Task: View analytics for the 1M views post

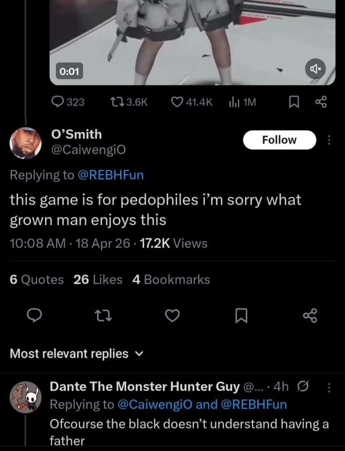Action: pos(242,102)
